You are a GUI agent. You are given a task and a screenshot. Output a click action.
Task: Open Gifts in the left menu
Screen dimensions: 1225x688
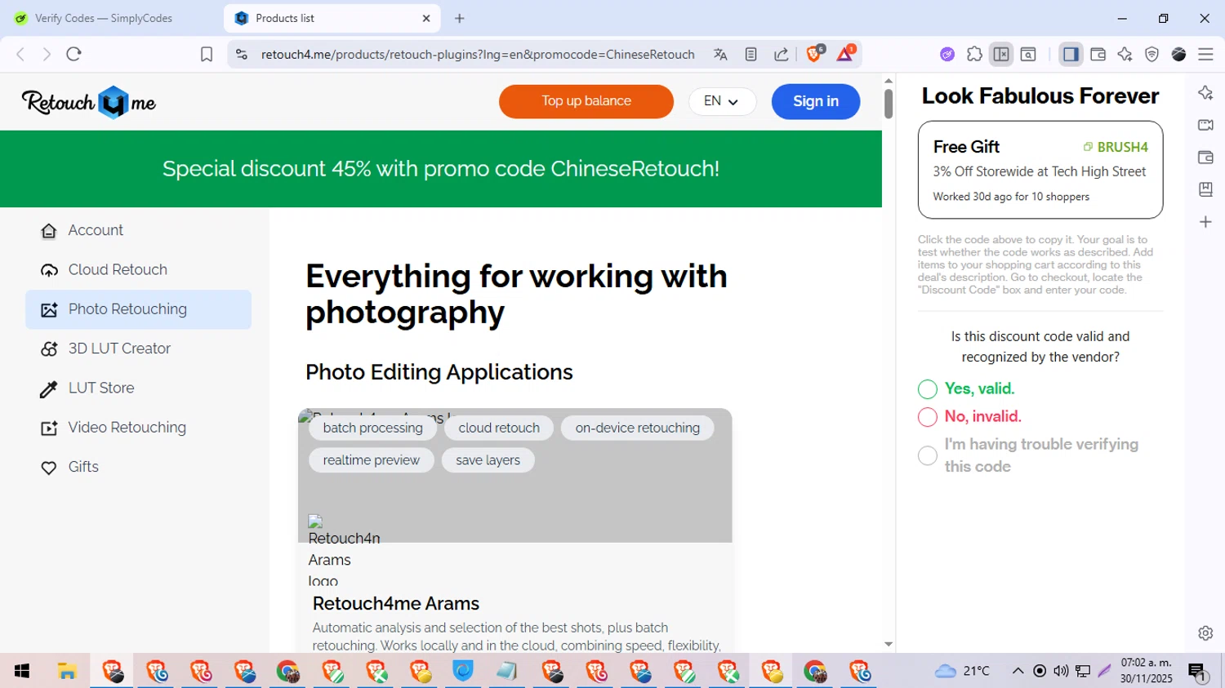[x=138, y=467]
